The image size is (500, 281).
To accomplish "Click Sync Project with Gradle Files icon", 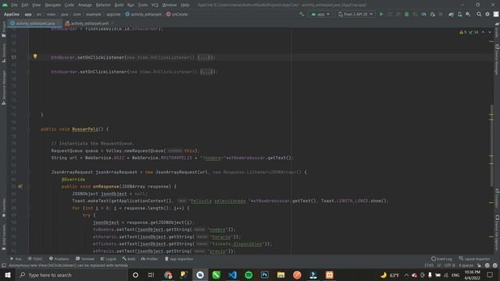I will [x=452, y=14].
